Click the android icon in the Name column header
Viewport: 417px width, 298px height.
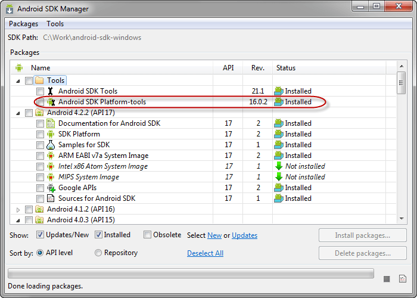click(x=19, y=67)
